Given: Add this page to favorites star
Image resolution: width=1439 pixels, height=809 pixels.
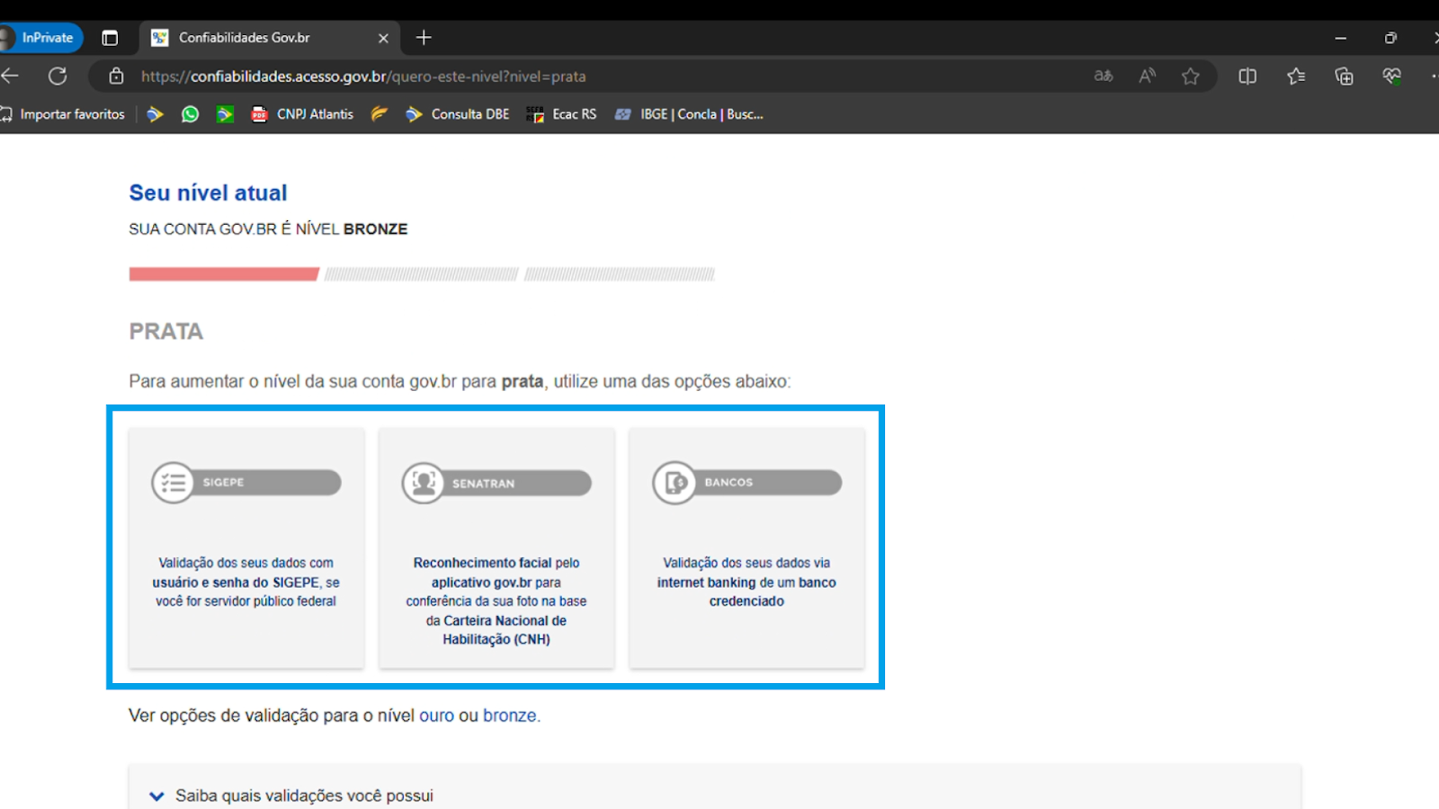Looking at the screenshot, I should (1191, 76).
